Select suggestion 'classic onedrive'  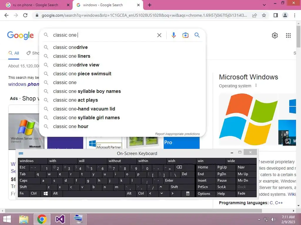pos(122,47)
